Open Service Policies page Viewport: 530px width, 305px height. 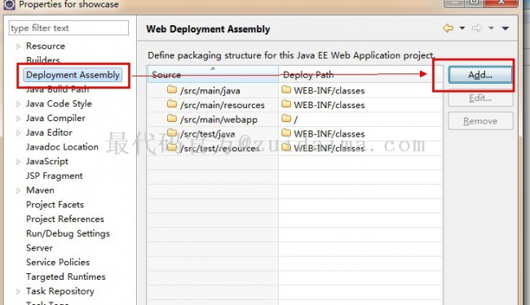(58, 262)
